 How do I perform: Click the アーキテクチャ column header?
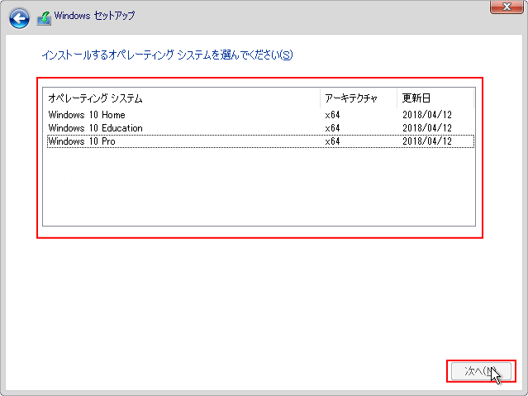click(359, 98)
